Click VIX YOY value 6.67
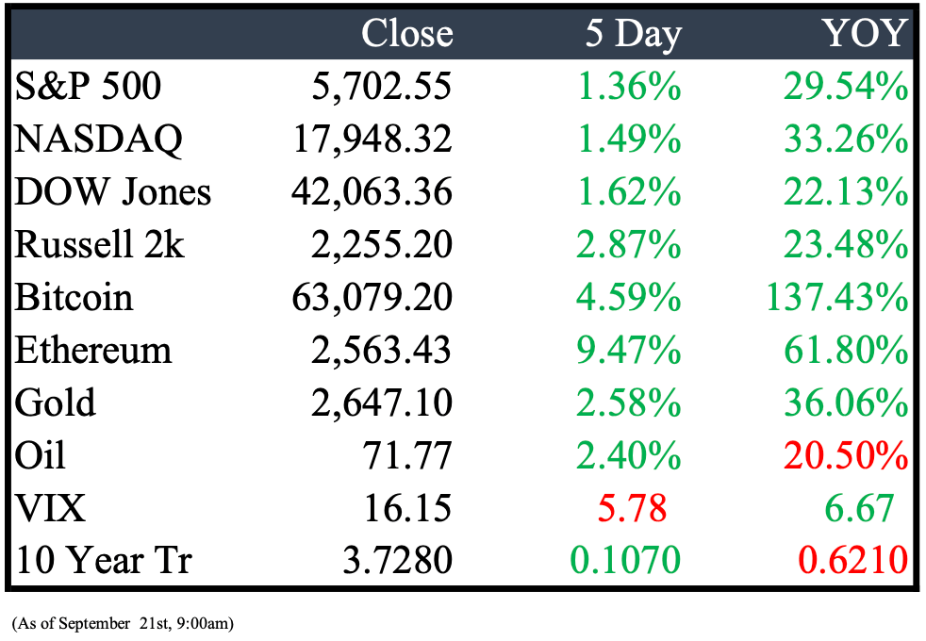 point(859,508)
